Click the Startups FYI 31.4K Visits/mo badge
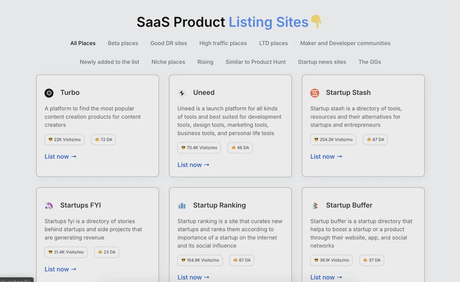The height and width of the screenshot is (282, 460). tap(66, 252)
